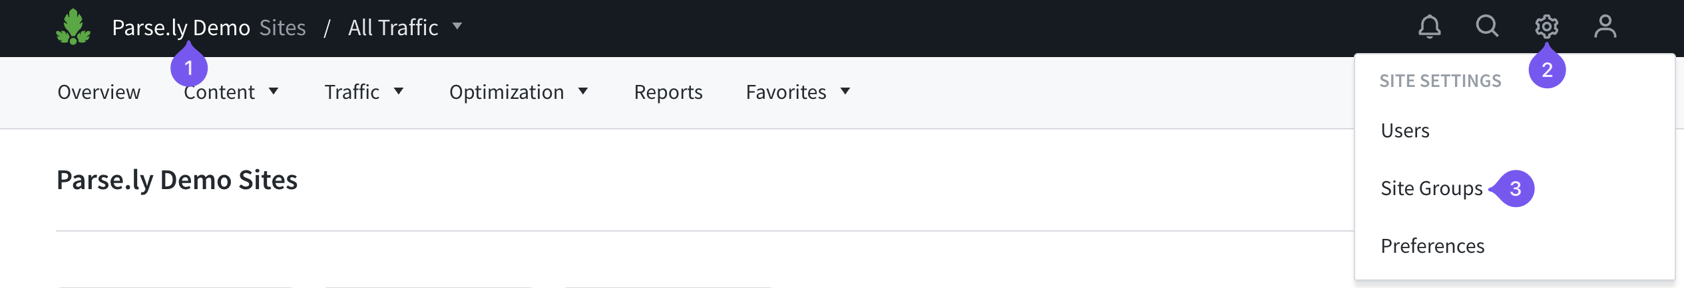Click the Parse.ly Demo Sites breadcrumb
Viewport: 1684px width, 288px height.
208,28
